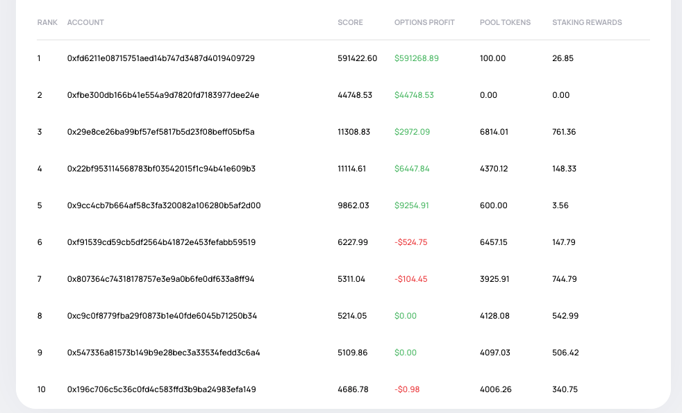682x413 pixels.
Task: Click score value 9862.03
Action: tap(354, 205)
